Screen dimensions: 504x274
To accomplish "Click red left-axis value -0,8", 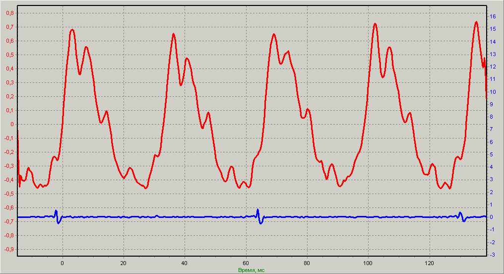I will pos(8,235).
